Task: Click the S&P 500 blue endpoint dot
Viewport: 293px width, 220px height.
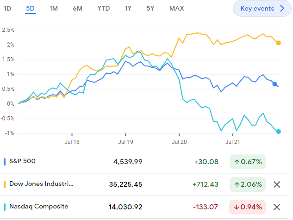Action: (x=274, y=84)
